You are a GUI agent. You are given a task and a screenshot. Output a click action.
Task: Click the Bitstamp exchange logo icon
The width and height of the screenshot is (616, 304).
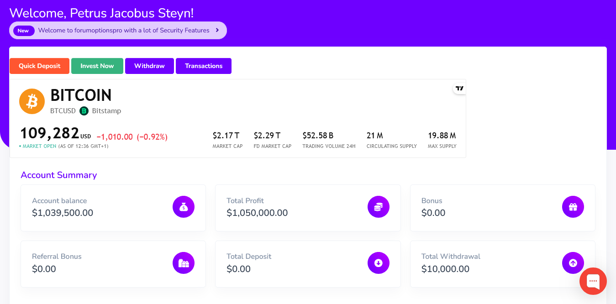click(x=84, y=111)
